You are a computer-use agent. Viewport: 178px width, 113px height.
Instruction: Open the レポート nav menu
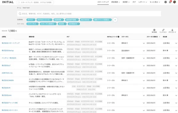click(x=143, y=2)
